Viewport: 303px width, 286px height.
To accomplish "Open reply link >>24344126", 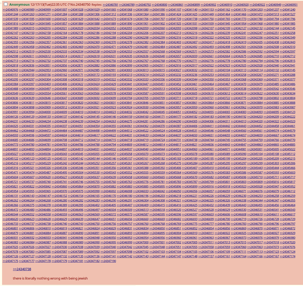I will pos(10,116).
